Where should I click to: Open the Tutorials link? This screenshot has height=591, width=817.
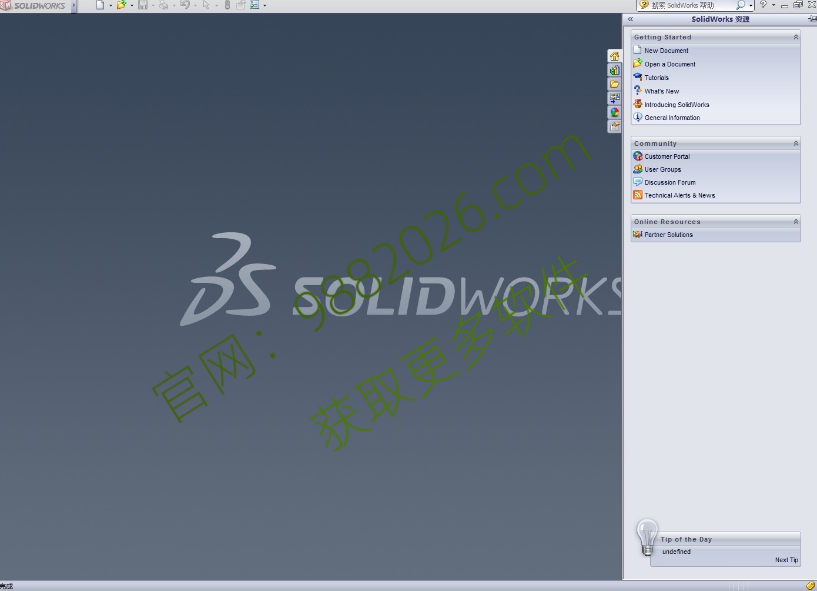(657, 78)
